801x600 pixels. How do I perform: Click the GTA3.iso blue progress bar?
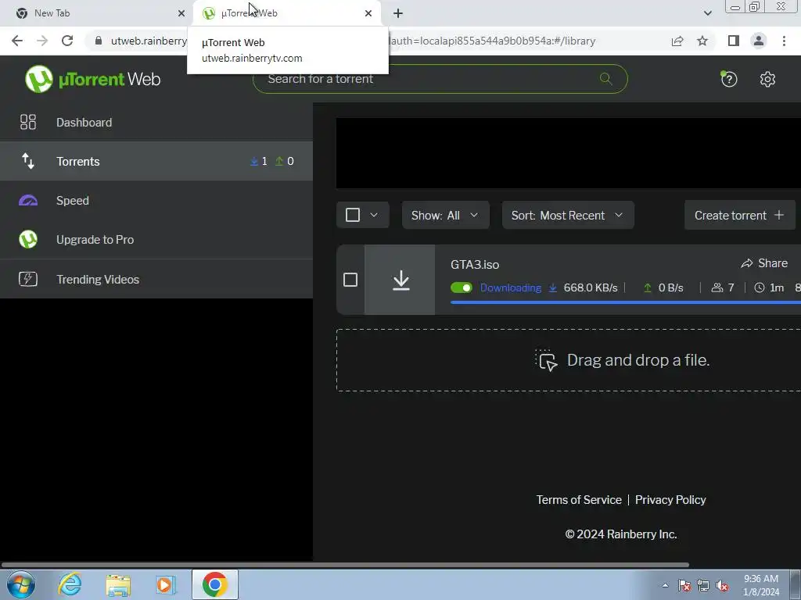click(625, 302)
